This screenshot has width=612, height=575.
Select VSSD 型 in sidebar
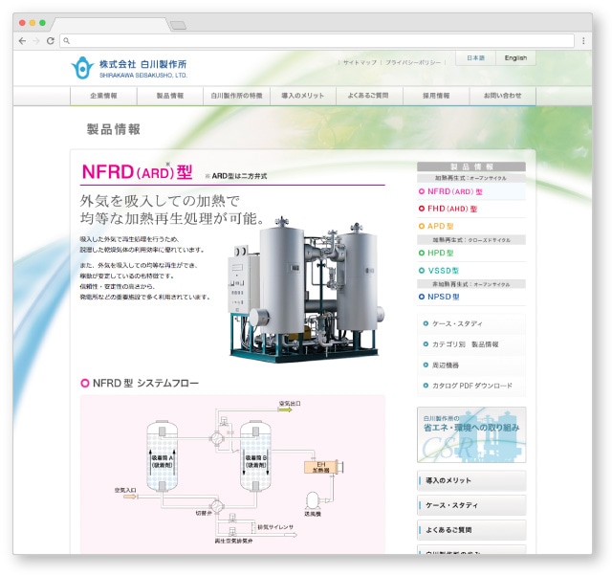[x=471, y=271]
